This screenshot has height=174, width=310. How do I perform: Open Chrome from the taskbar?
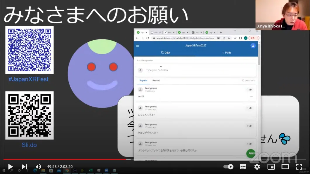[x=67, y=170]
